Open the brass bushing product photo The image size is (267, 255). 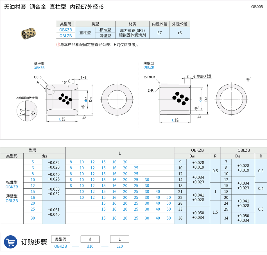pyautogui.click(x=28, y=33)
